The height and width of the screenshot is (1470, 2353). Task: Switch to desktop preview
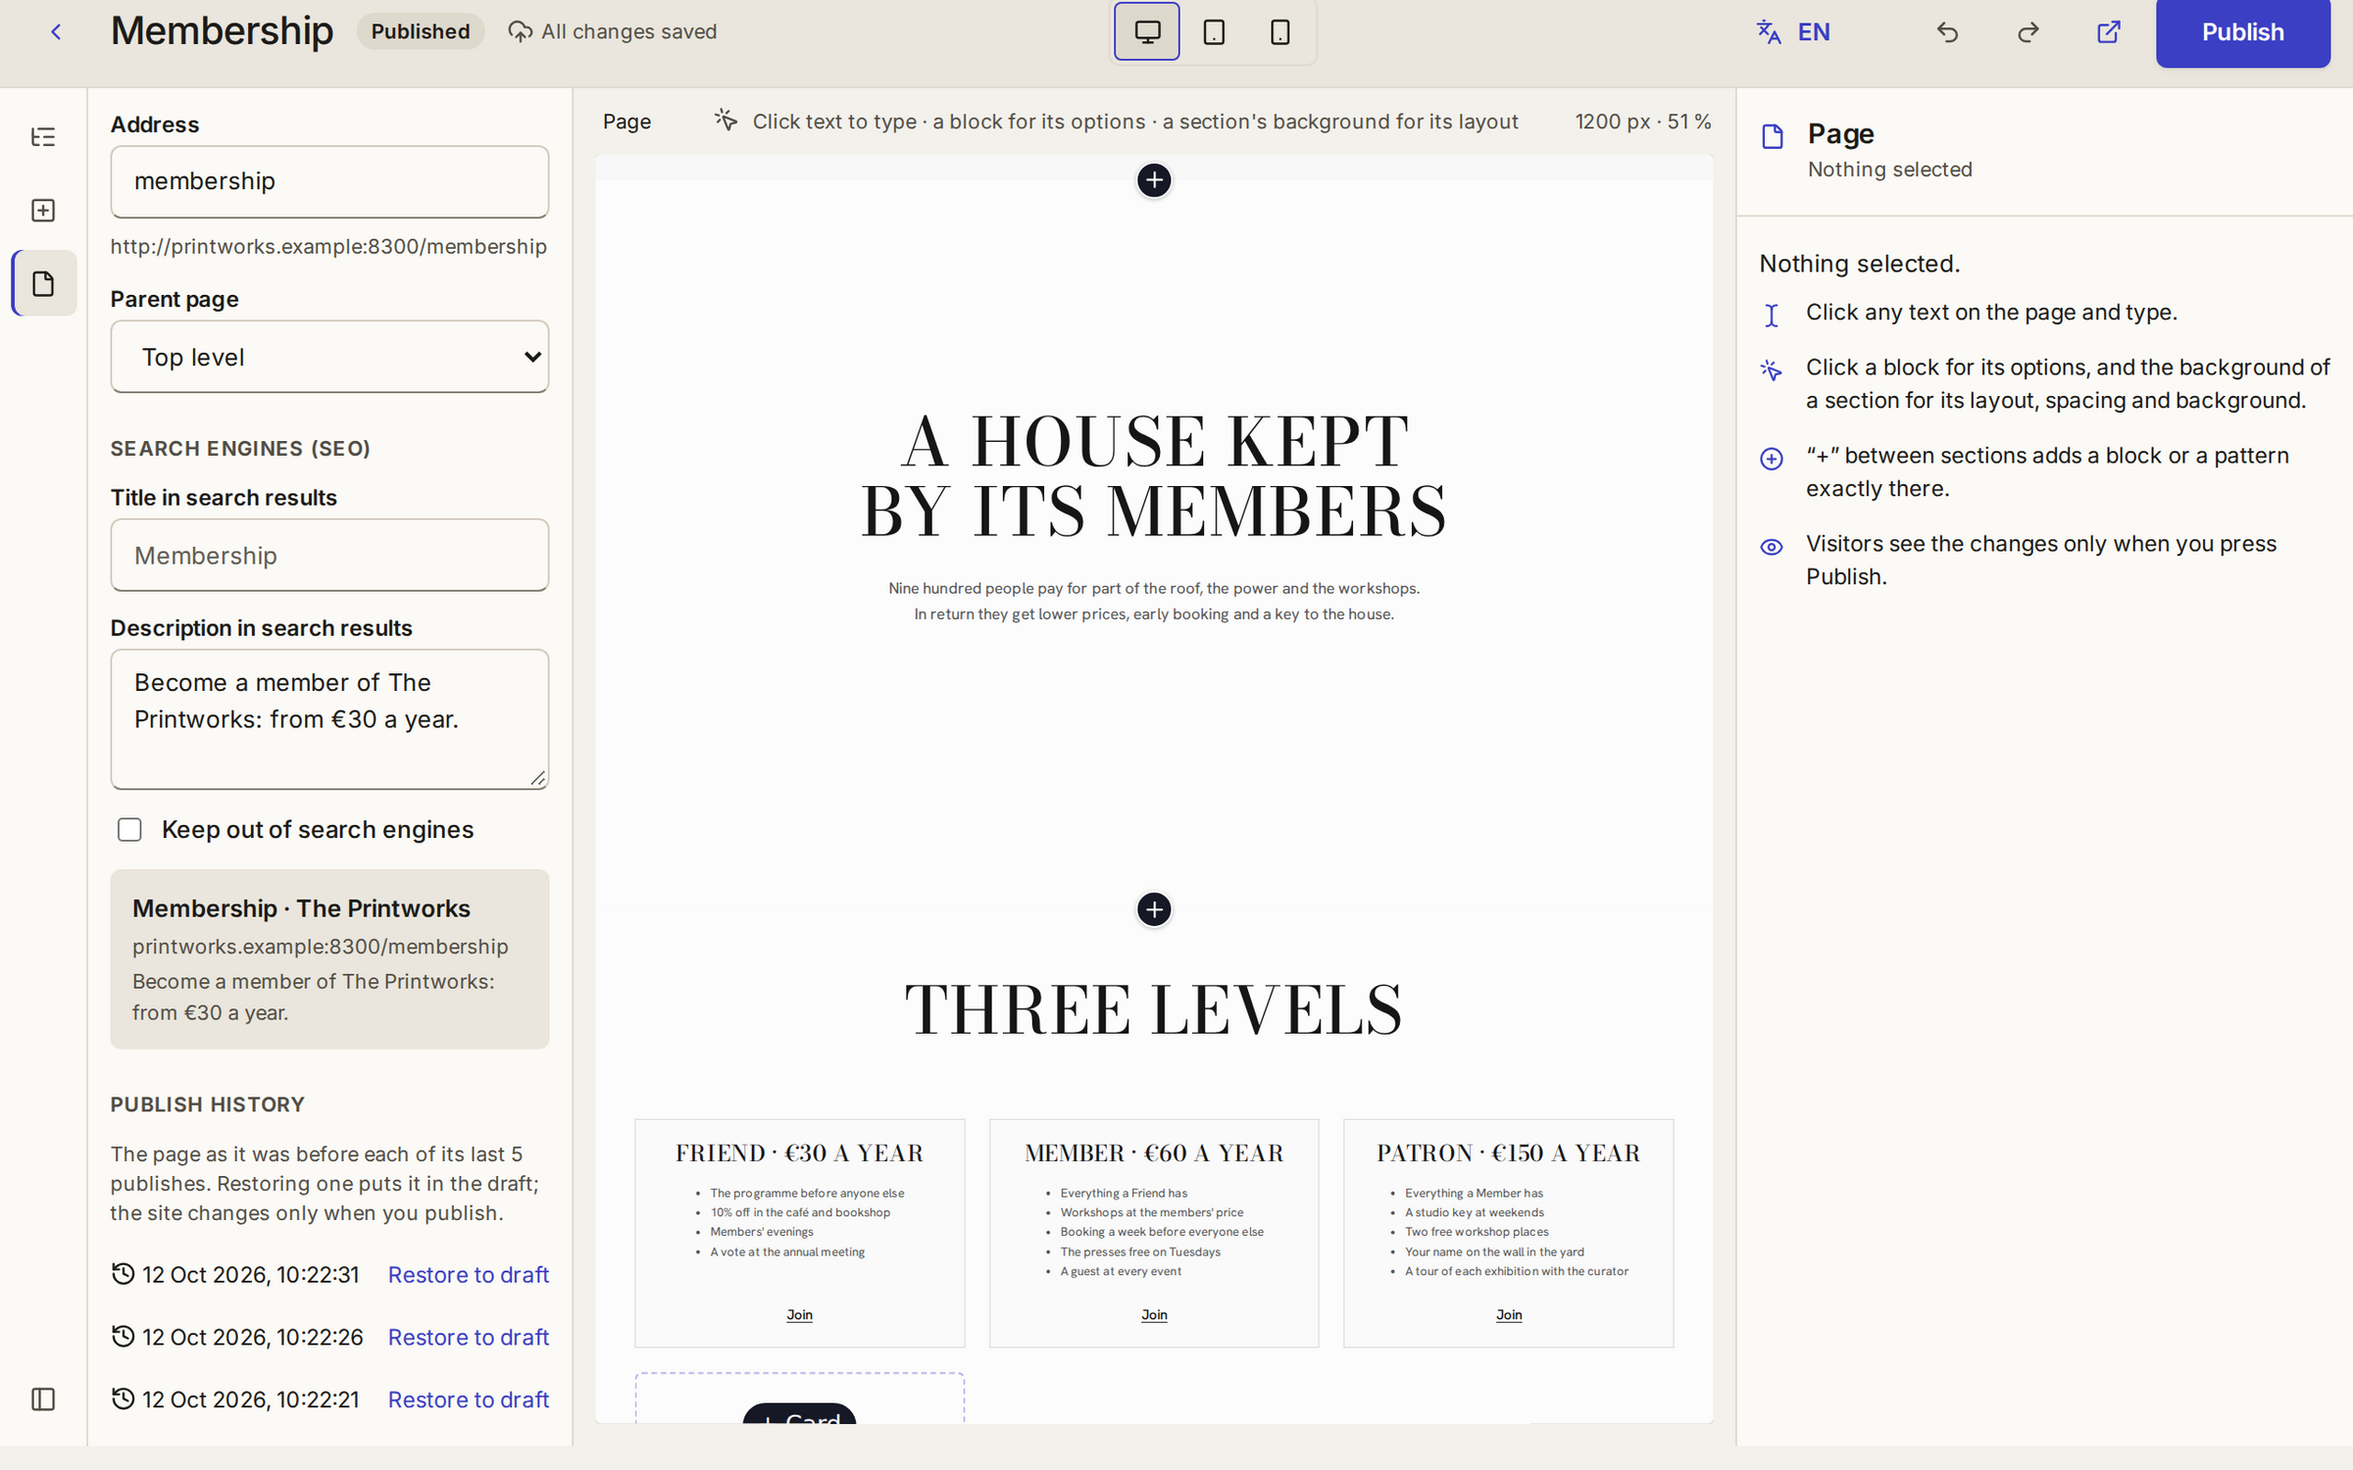point(1147,32)
